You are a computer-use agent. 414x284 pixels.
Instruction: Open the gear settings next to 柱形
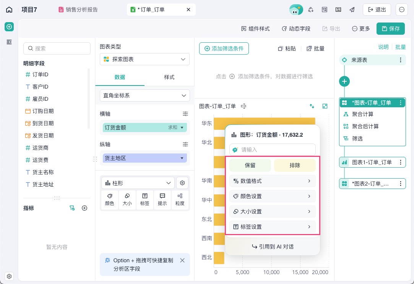point(182,183)
